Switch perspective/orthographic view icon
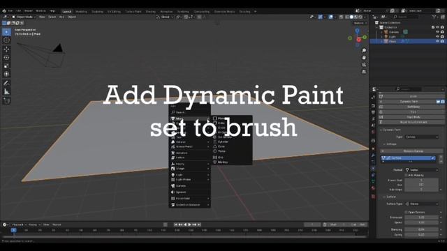 364,72
